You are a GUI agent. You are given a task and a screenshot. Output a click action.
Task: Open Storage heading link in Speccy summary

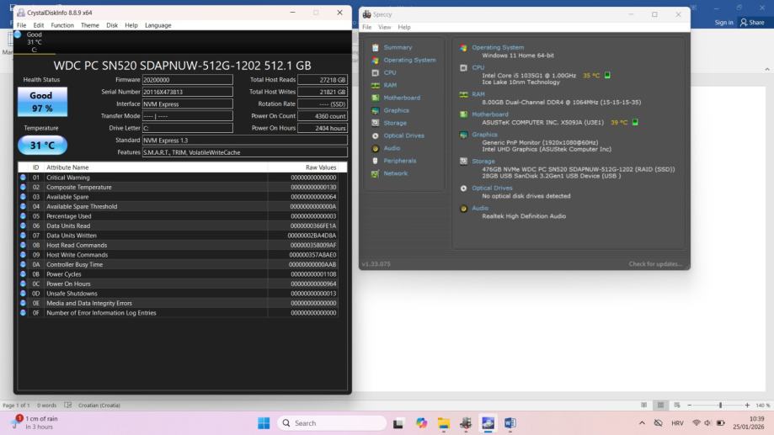click(x=483, y=162)
